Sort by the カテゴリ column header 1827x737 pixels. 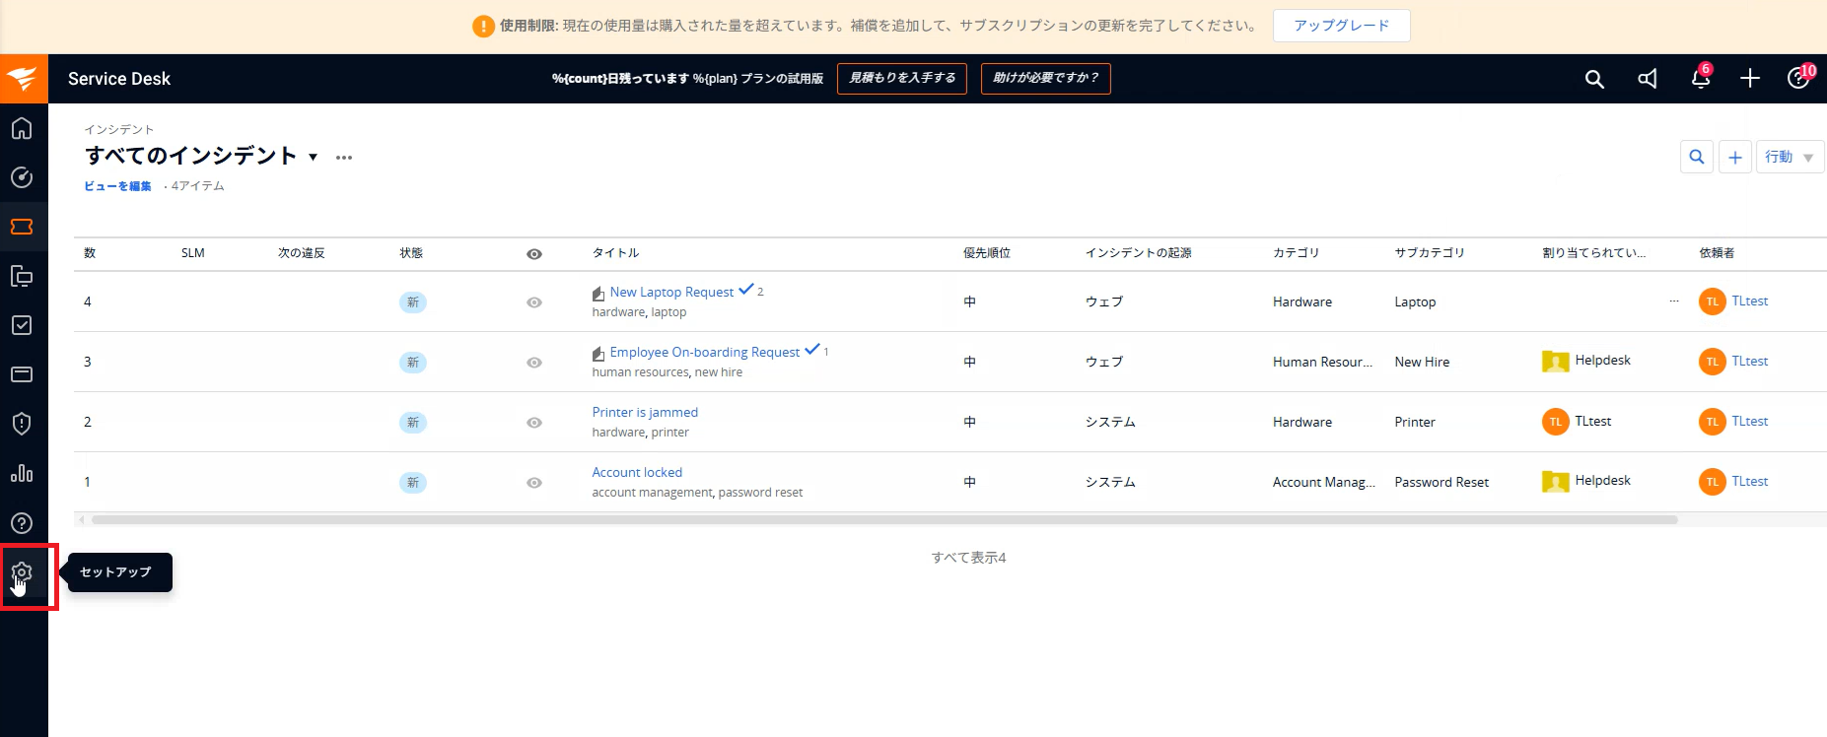(1296, 253)
